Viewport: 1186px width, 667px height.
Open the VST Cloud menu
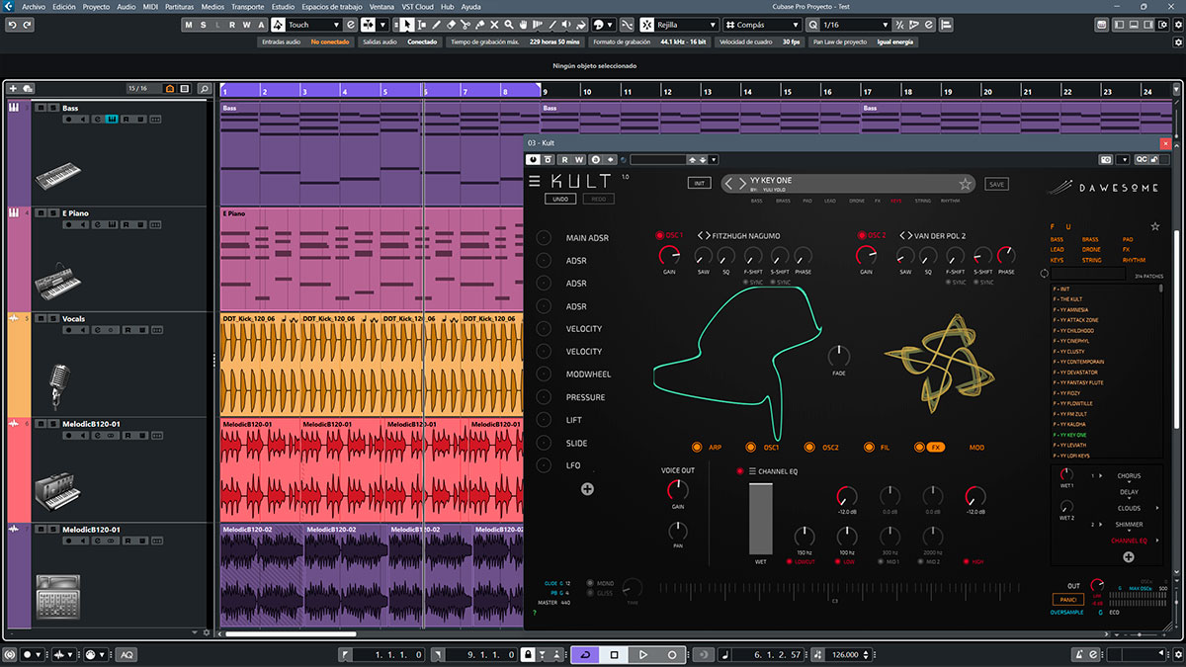pyautogui.click(x=415, y=6)
